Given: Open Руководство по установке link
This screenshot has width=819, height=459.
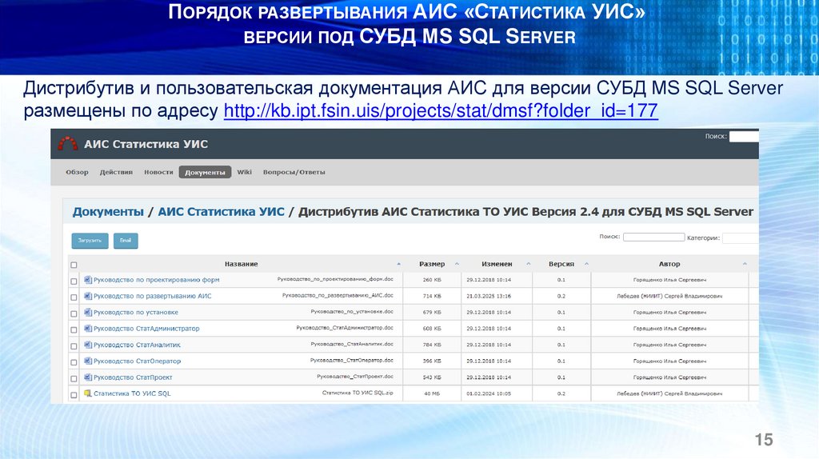Looking at the screenshot, I should [136, 313].
